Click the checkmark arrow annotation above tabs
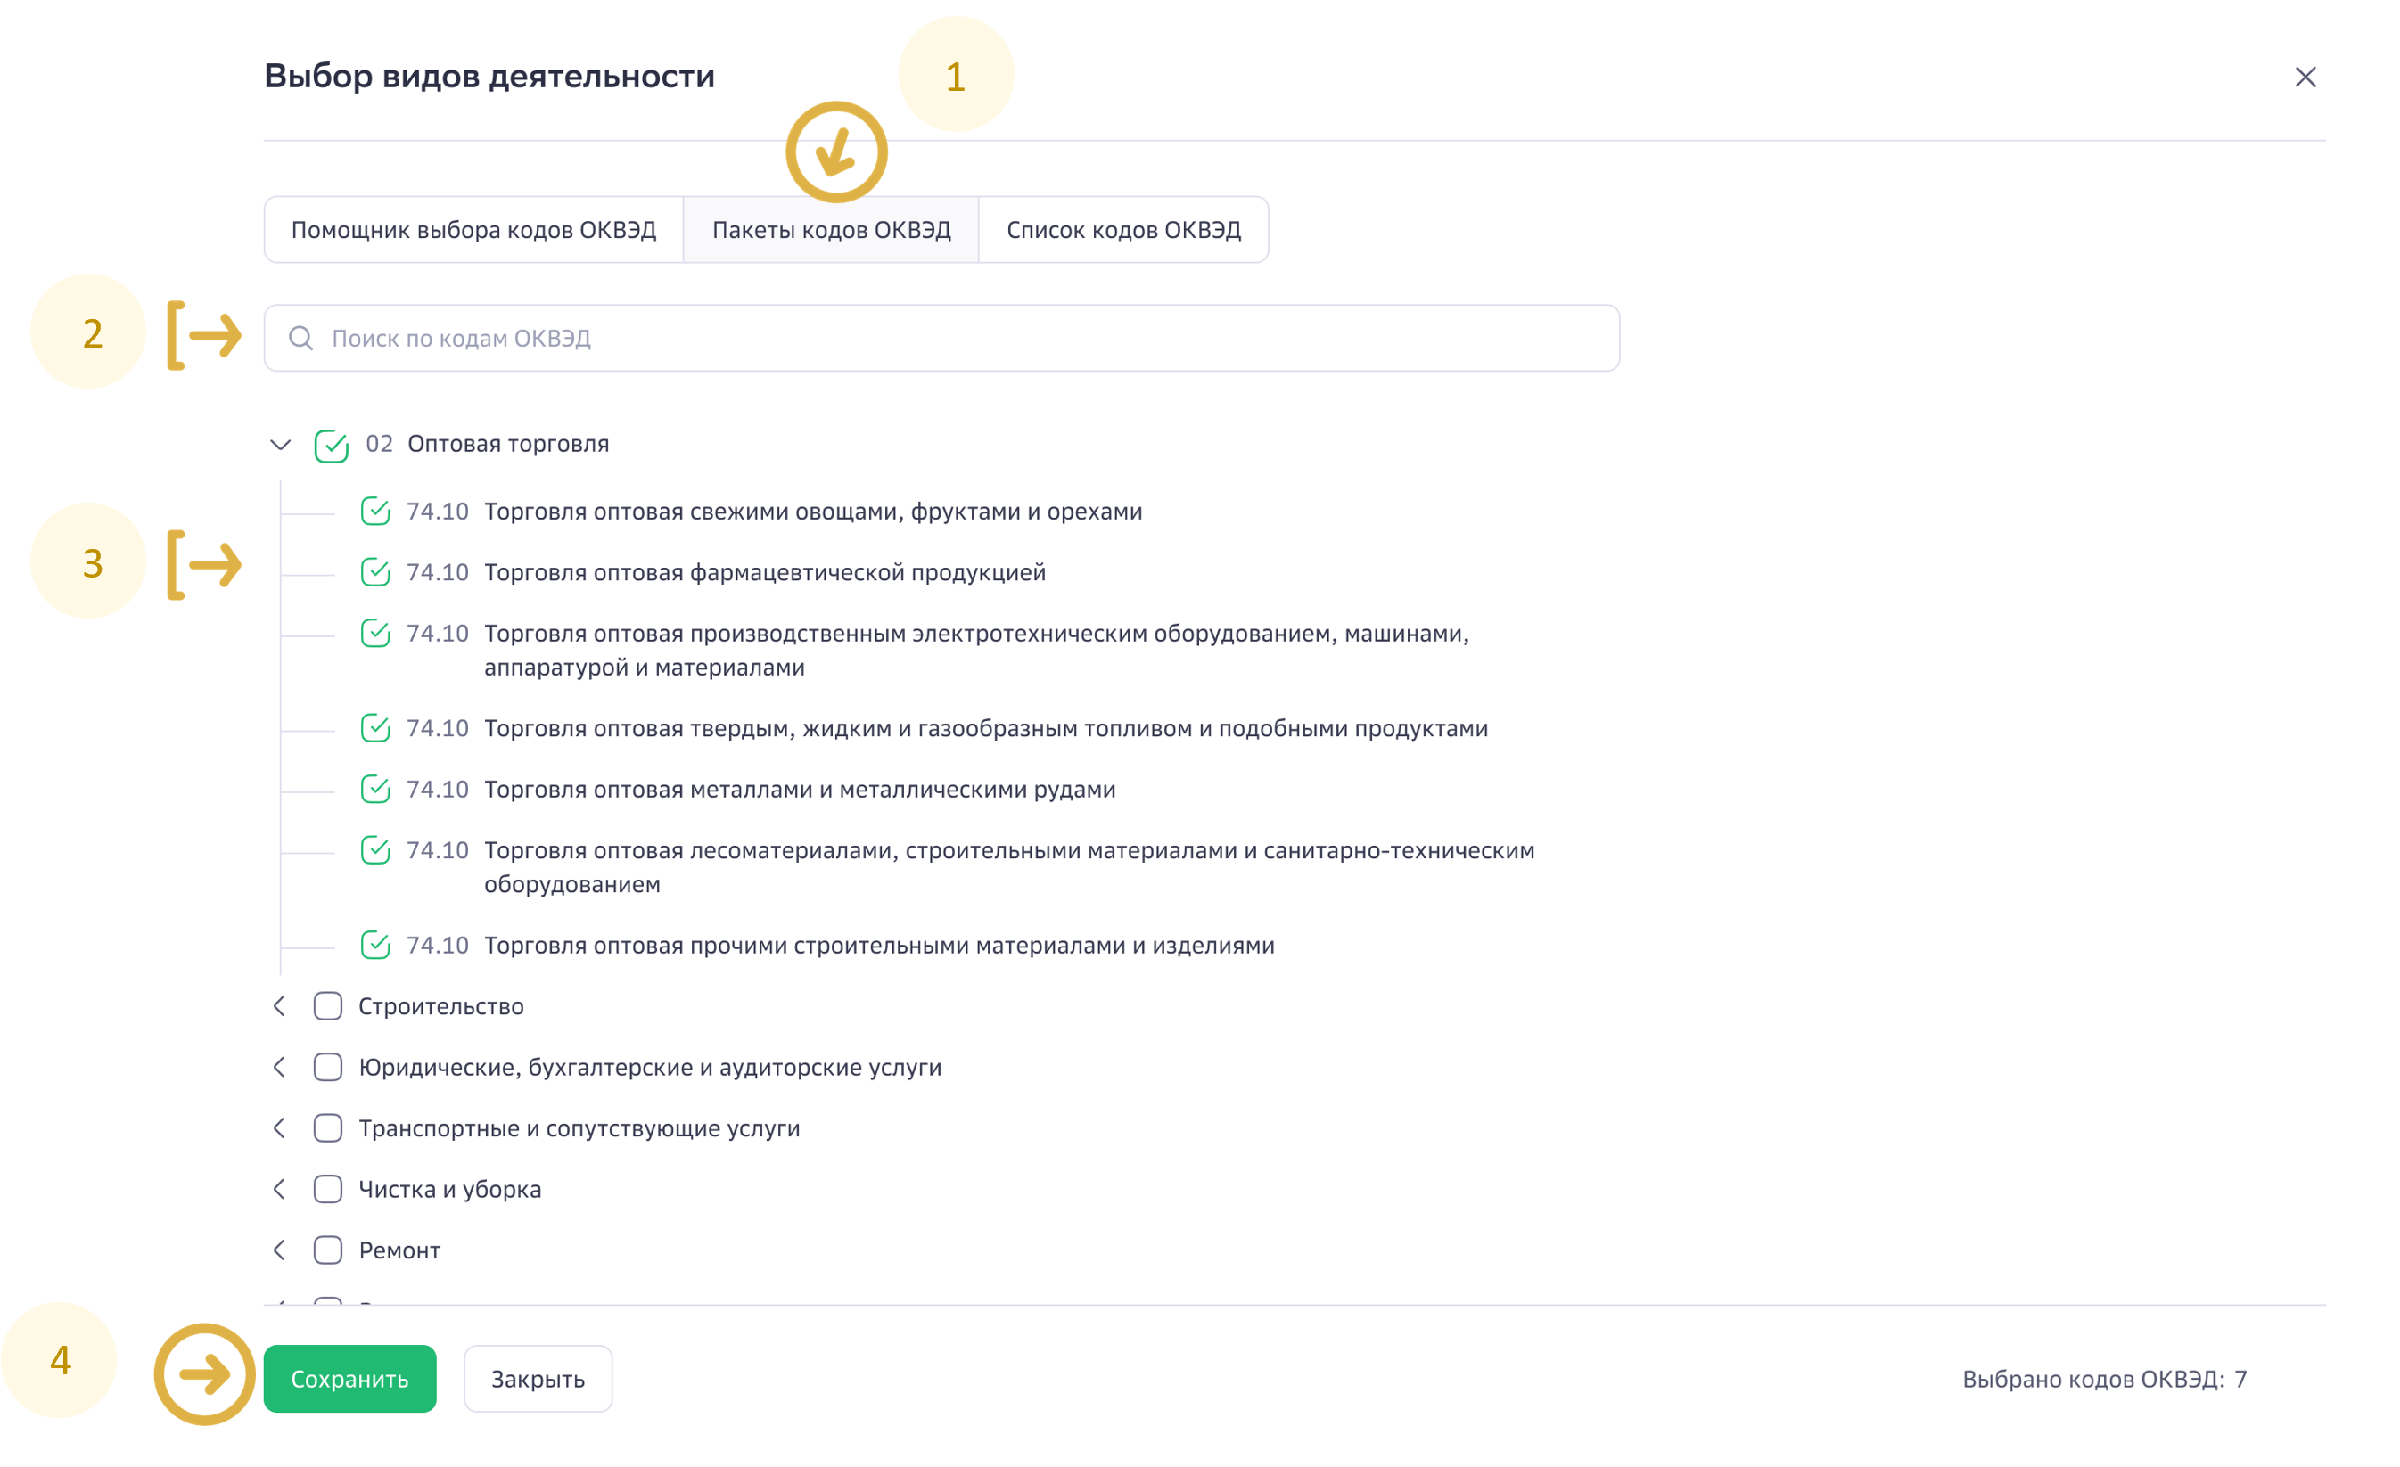 tap(835, 152)
